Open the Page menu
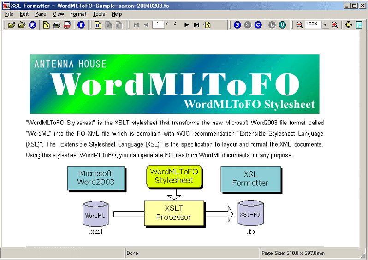The image size is (368, 260). point(41,14)
